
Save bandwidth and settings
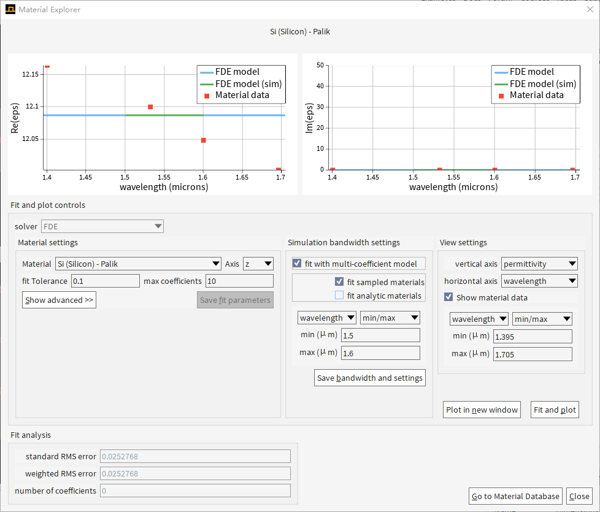pos(369,378)
